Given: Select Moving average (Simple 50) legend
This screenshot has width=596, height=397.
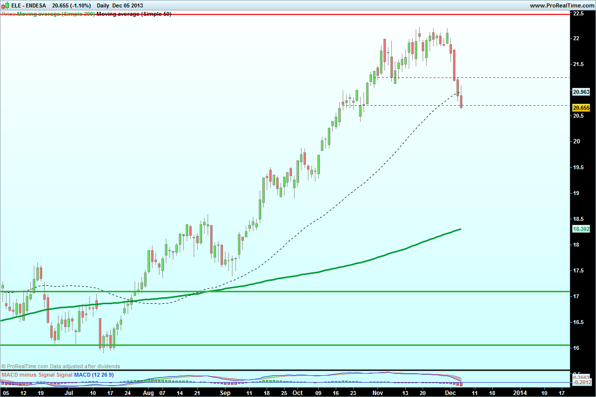Looking at the screenshot, I should click(x=134, y=14).
